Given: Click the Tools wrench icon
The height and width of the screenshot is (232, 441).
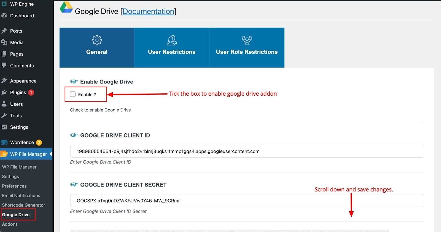Looking at the screenshot, I should click(4, 115).
